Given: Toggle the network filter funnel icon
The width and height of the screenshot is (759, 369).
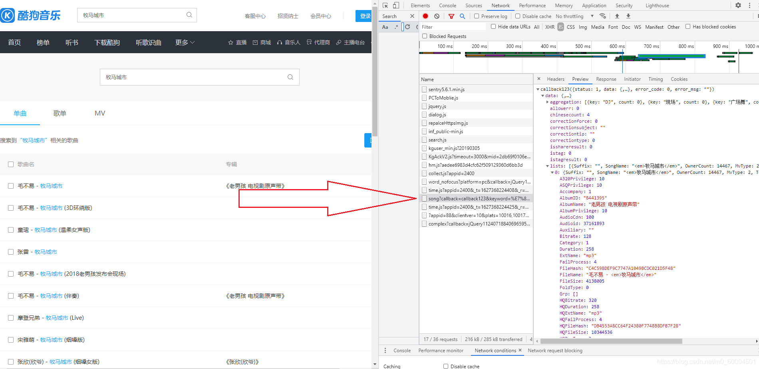Looking at the screenshot, I should pyautogui.click(x=451, y=16).
